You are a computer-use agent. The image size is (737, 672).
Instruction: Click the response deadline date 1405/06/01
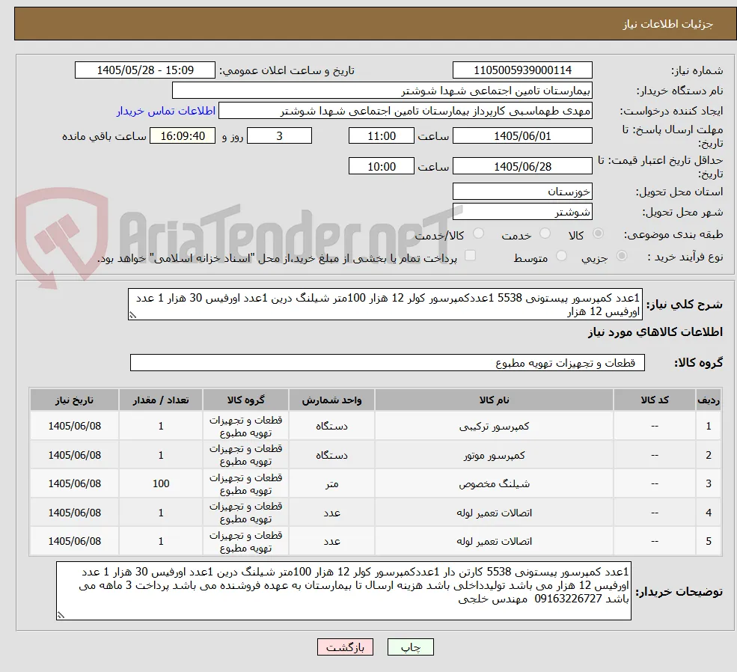[522, 136]
